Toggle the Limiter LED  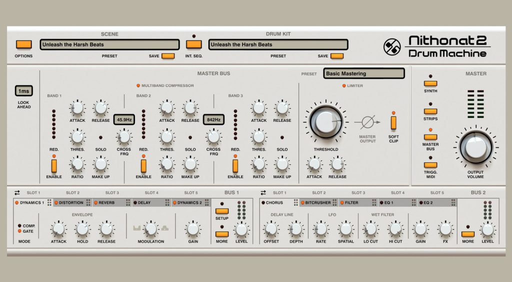344,86
